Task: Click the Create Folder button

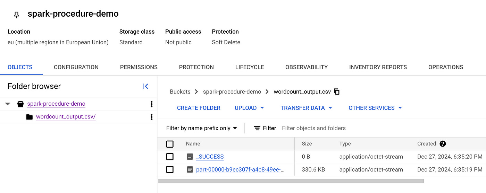Action: 199,108
